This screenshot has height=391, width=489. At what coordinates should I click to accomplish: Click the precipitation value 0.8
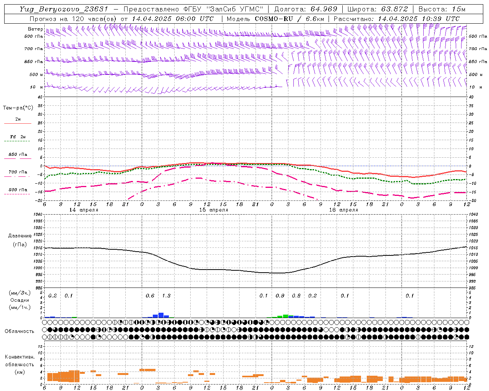coord(296,296)
